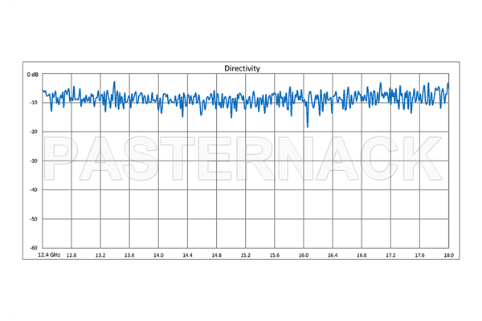
Task: Click the 16.0 x-axis tick label
Action: point(303,255)
